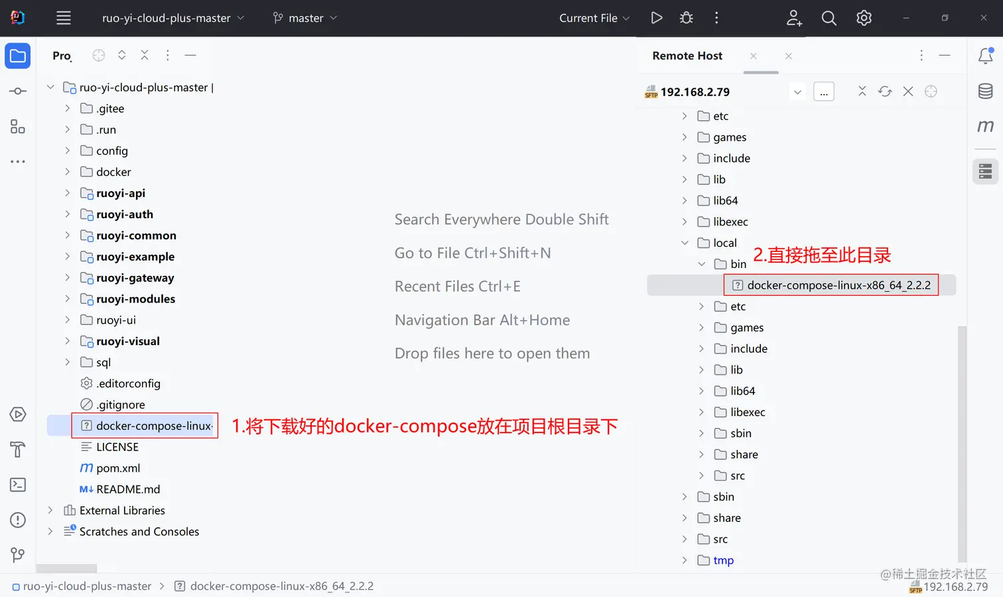Expand Scratches and Consoles node
Image resolution: width=1003 pixels, height=597 pixels.
pos(50,531)
